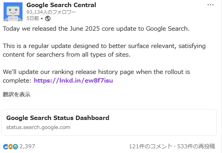
Task: Click the 93,134人のフォロワー follower count
Action: pyautogui.click(x=51, y=12)
